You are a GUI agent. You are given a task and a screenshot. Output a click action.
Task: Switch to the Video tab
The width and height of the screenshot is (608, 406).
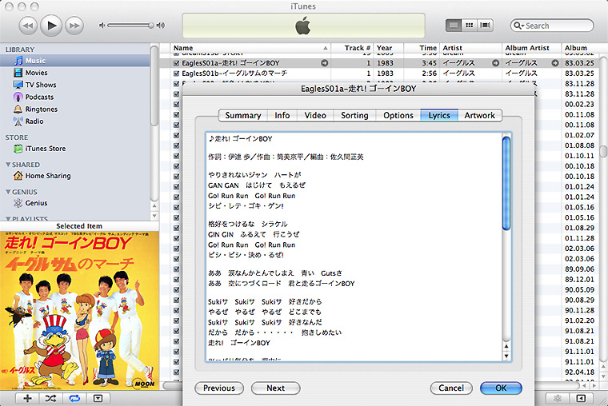click(315, 115)
